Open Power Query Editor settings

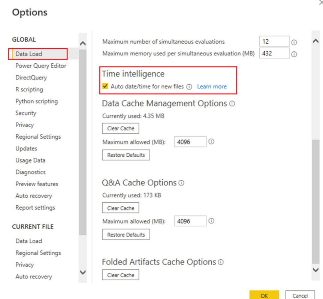point(41,66)
